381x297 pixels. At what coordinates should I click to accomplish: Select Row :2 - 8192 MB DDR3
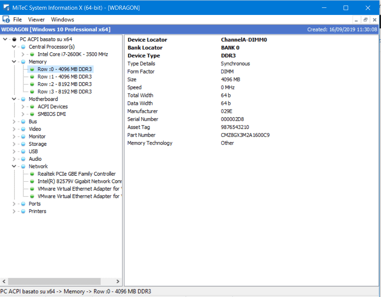coord(64,84)
